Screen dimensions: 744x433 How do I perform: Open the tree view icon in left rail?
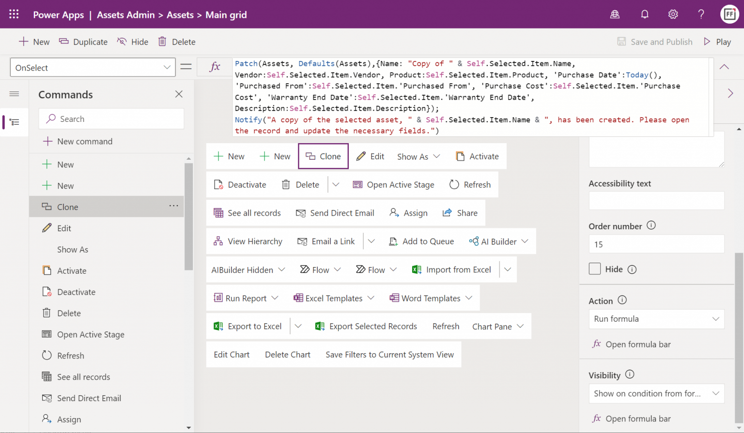point(15,122)
